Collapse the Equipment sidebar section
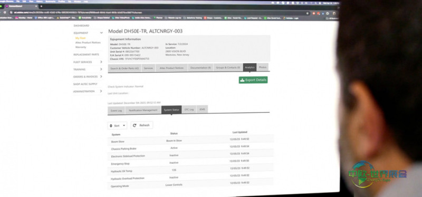This screenshot has width=422, height=197. tap(101, 33)
